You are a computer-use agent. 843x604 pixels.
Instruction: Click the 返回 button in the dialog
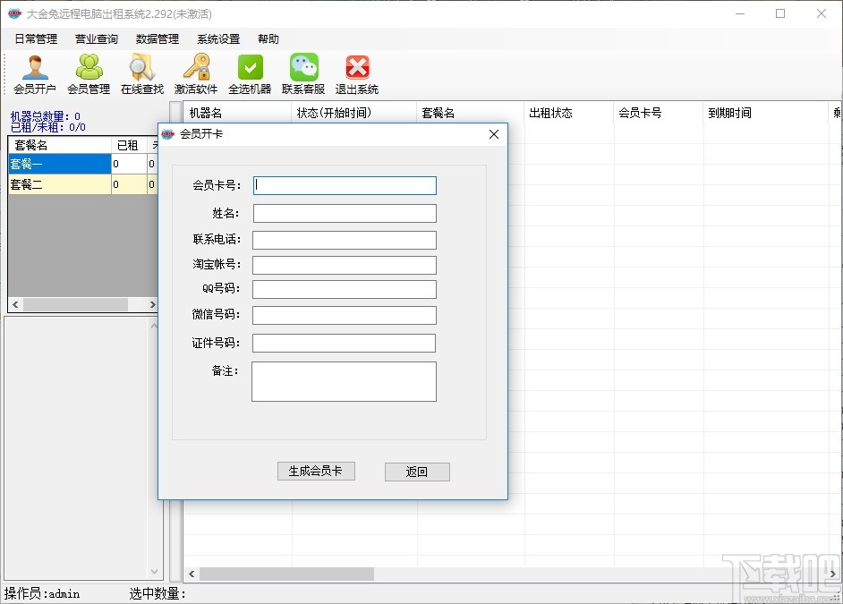pyautogui.click(x=417, y=472)
